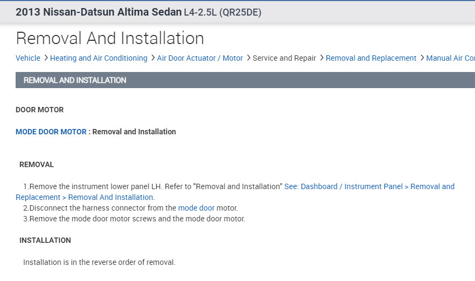This screenshot has width=475, height=281.
Task: Click the 'mode door' link in step 2
Action: [196, 208]
